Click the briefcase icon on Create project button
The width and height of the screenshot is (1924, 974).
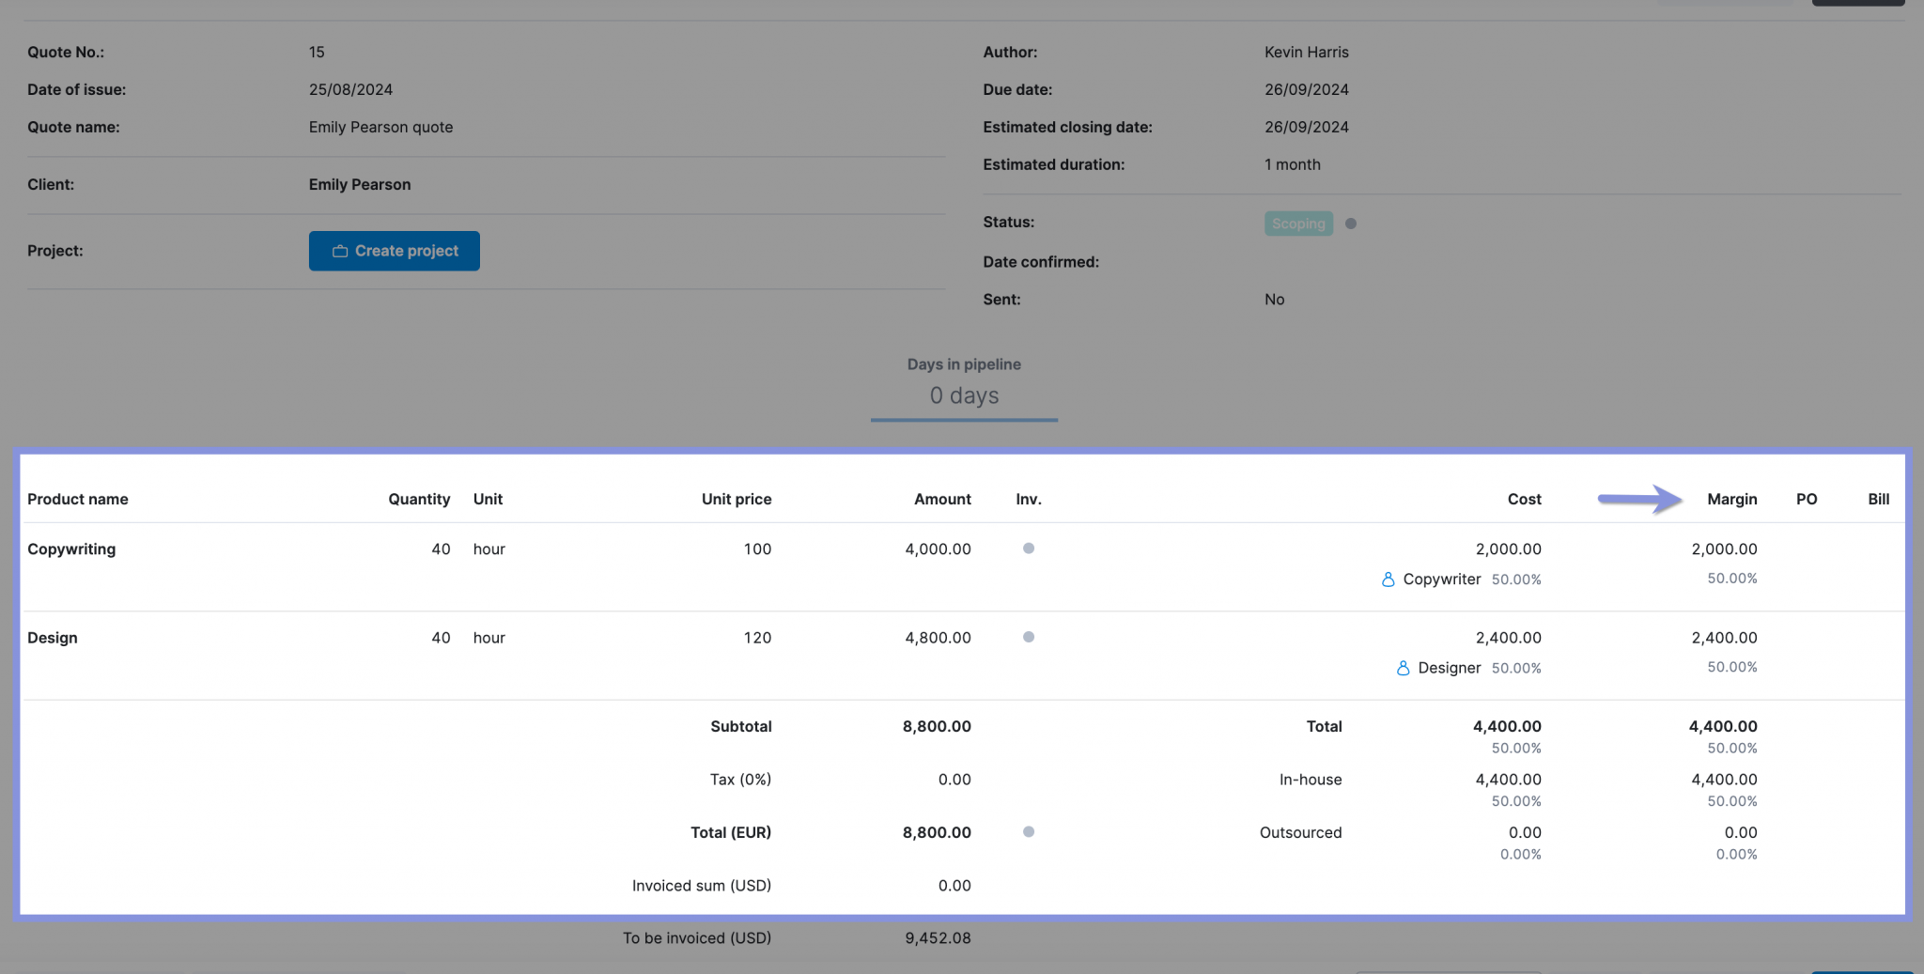[x=340, y=251]
